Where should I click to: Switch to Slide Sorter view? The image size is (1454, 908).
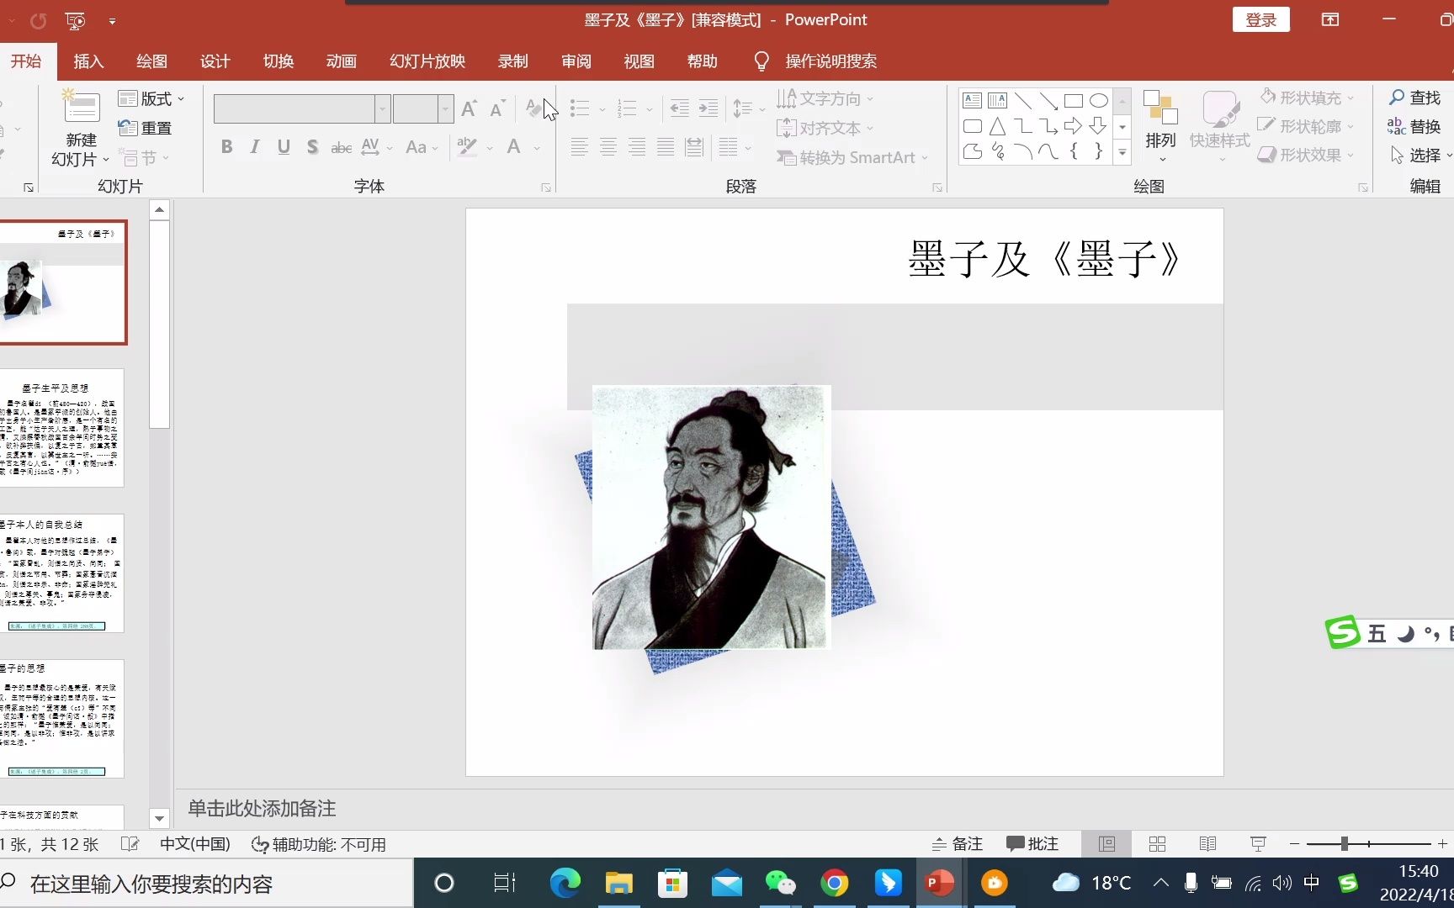pyautogui.click(x=1157, y=843)
